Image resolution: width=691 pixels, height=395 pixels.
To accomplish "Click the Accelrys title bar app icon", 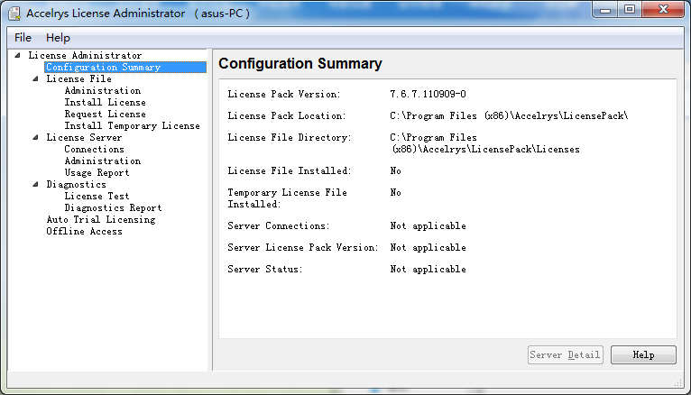I will pos(14,14).
